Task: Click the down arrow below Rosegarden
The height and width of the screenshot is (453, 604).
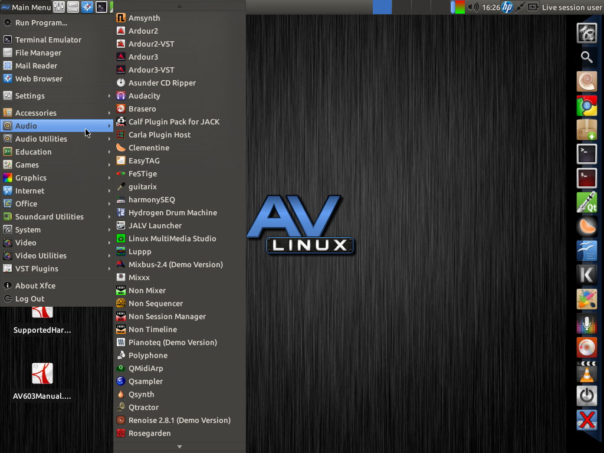Action: click(x=179, y=447)
